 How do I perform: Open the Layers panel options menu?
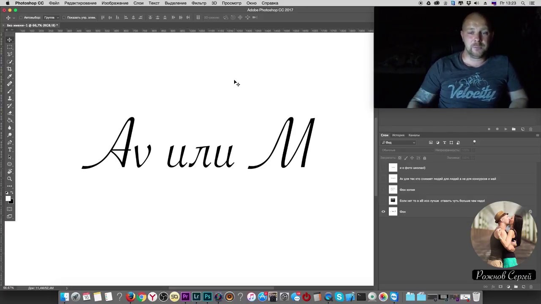537,135
